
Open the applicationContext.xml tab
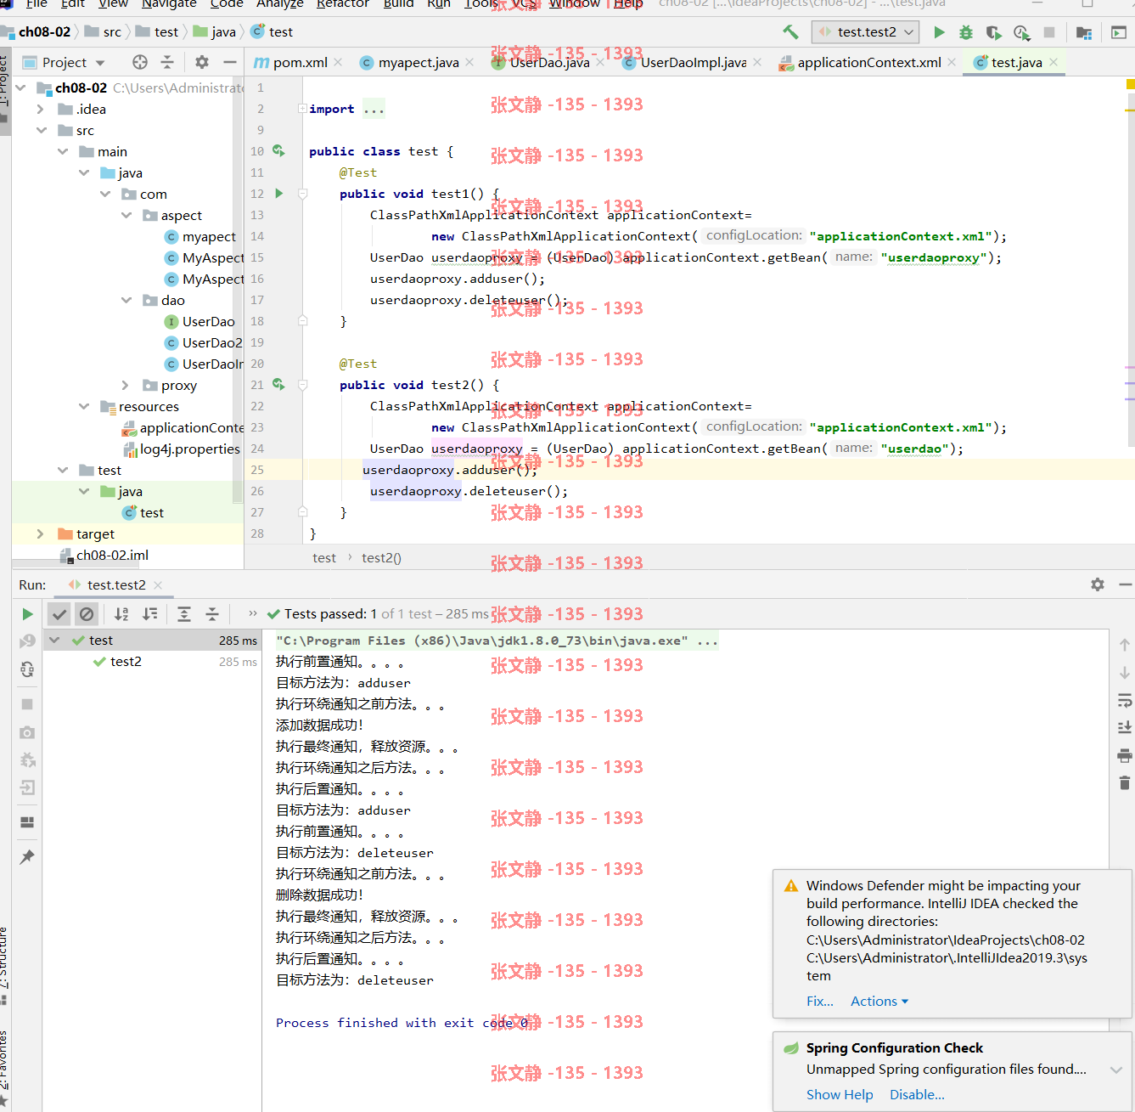coord(868,62)
